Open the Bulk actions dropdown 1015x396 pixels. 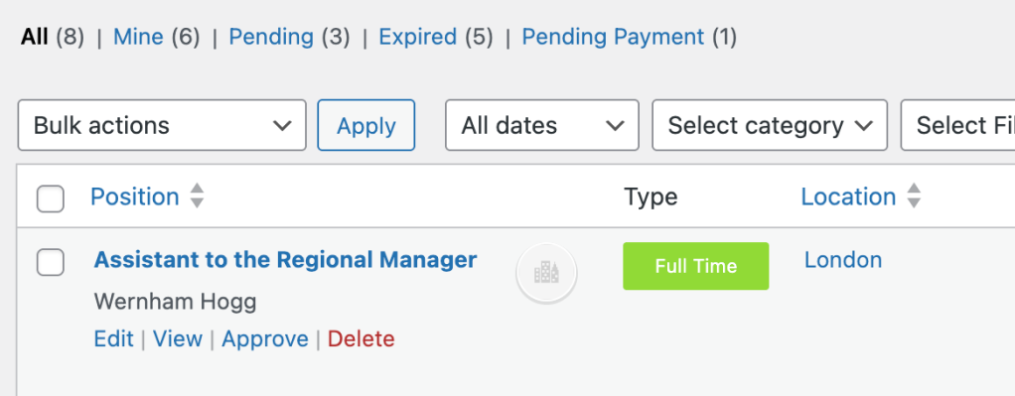[x=162, y=125]
